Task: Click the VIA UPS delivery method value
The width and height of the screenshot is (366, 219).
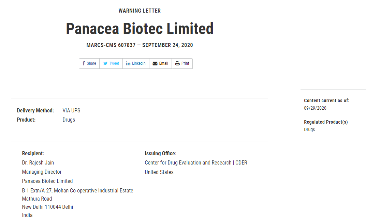Action: (71, 111)
